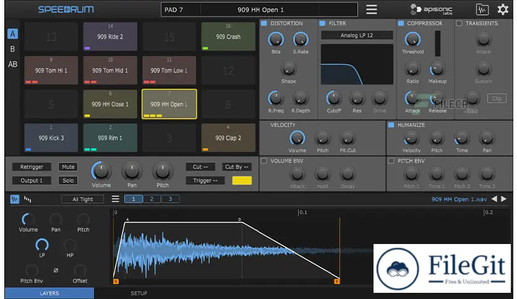
Task: Open the Cut -- group dropdown
Action: 200,167
